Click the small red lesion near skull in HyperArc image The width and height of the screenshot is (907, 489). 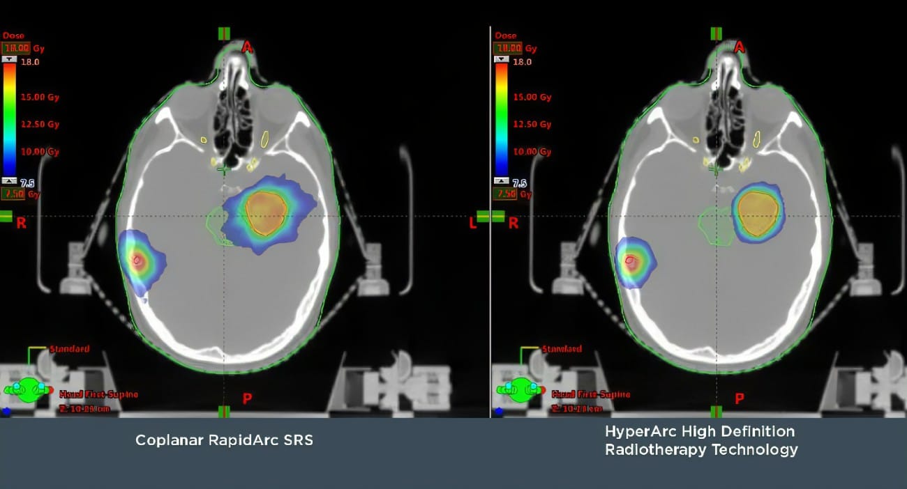pyautogui.click(x=630, y=261)
